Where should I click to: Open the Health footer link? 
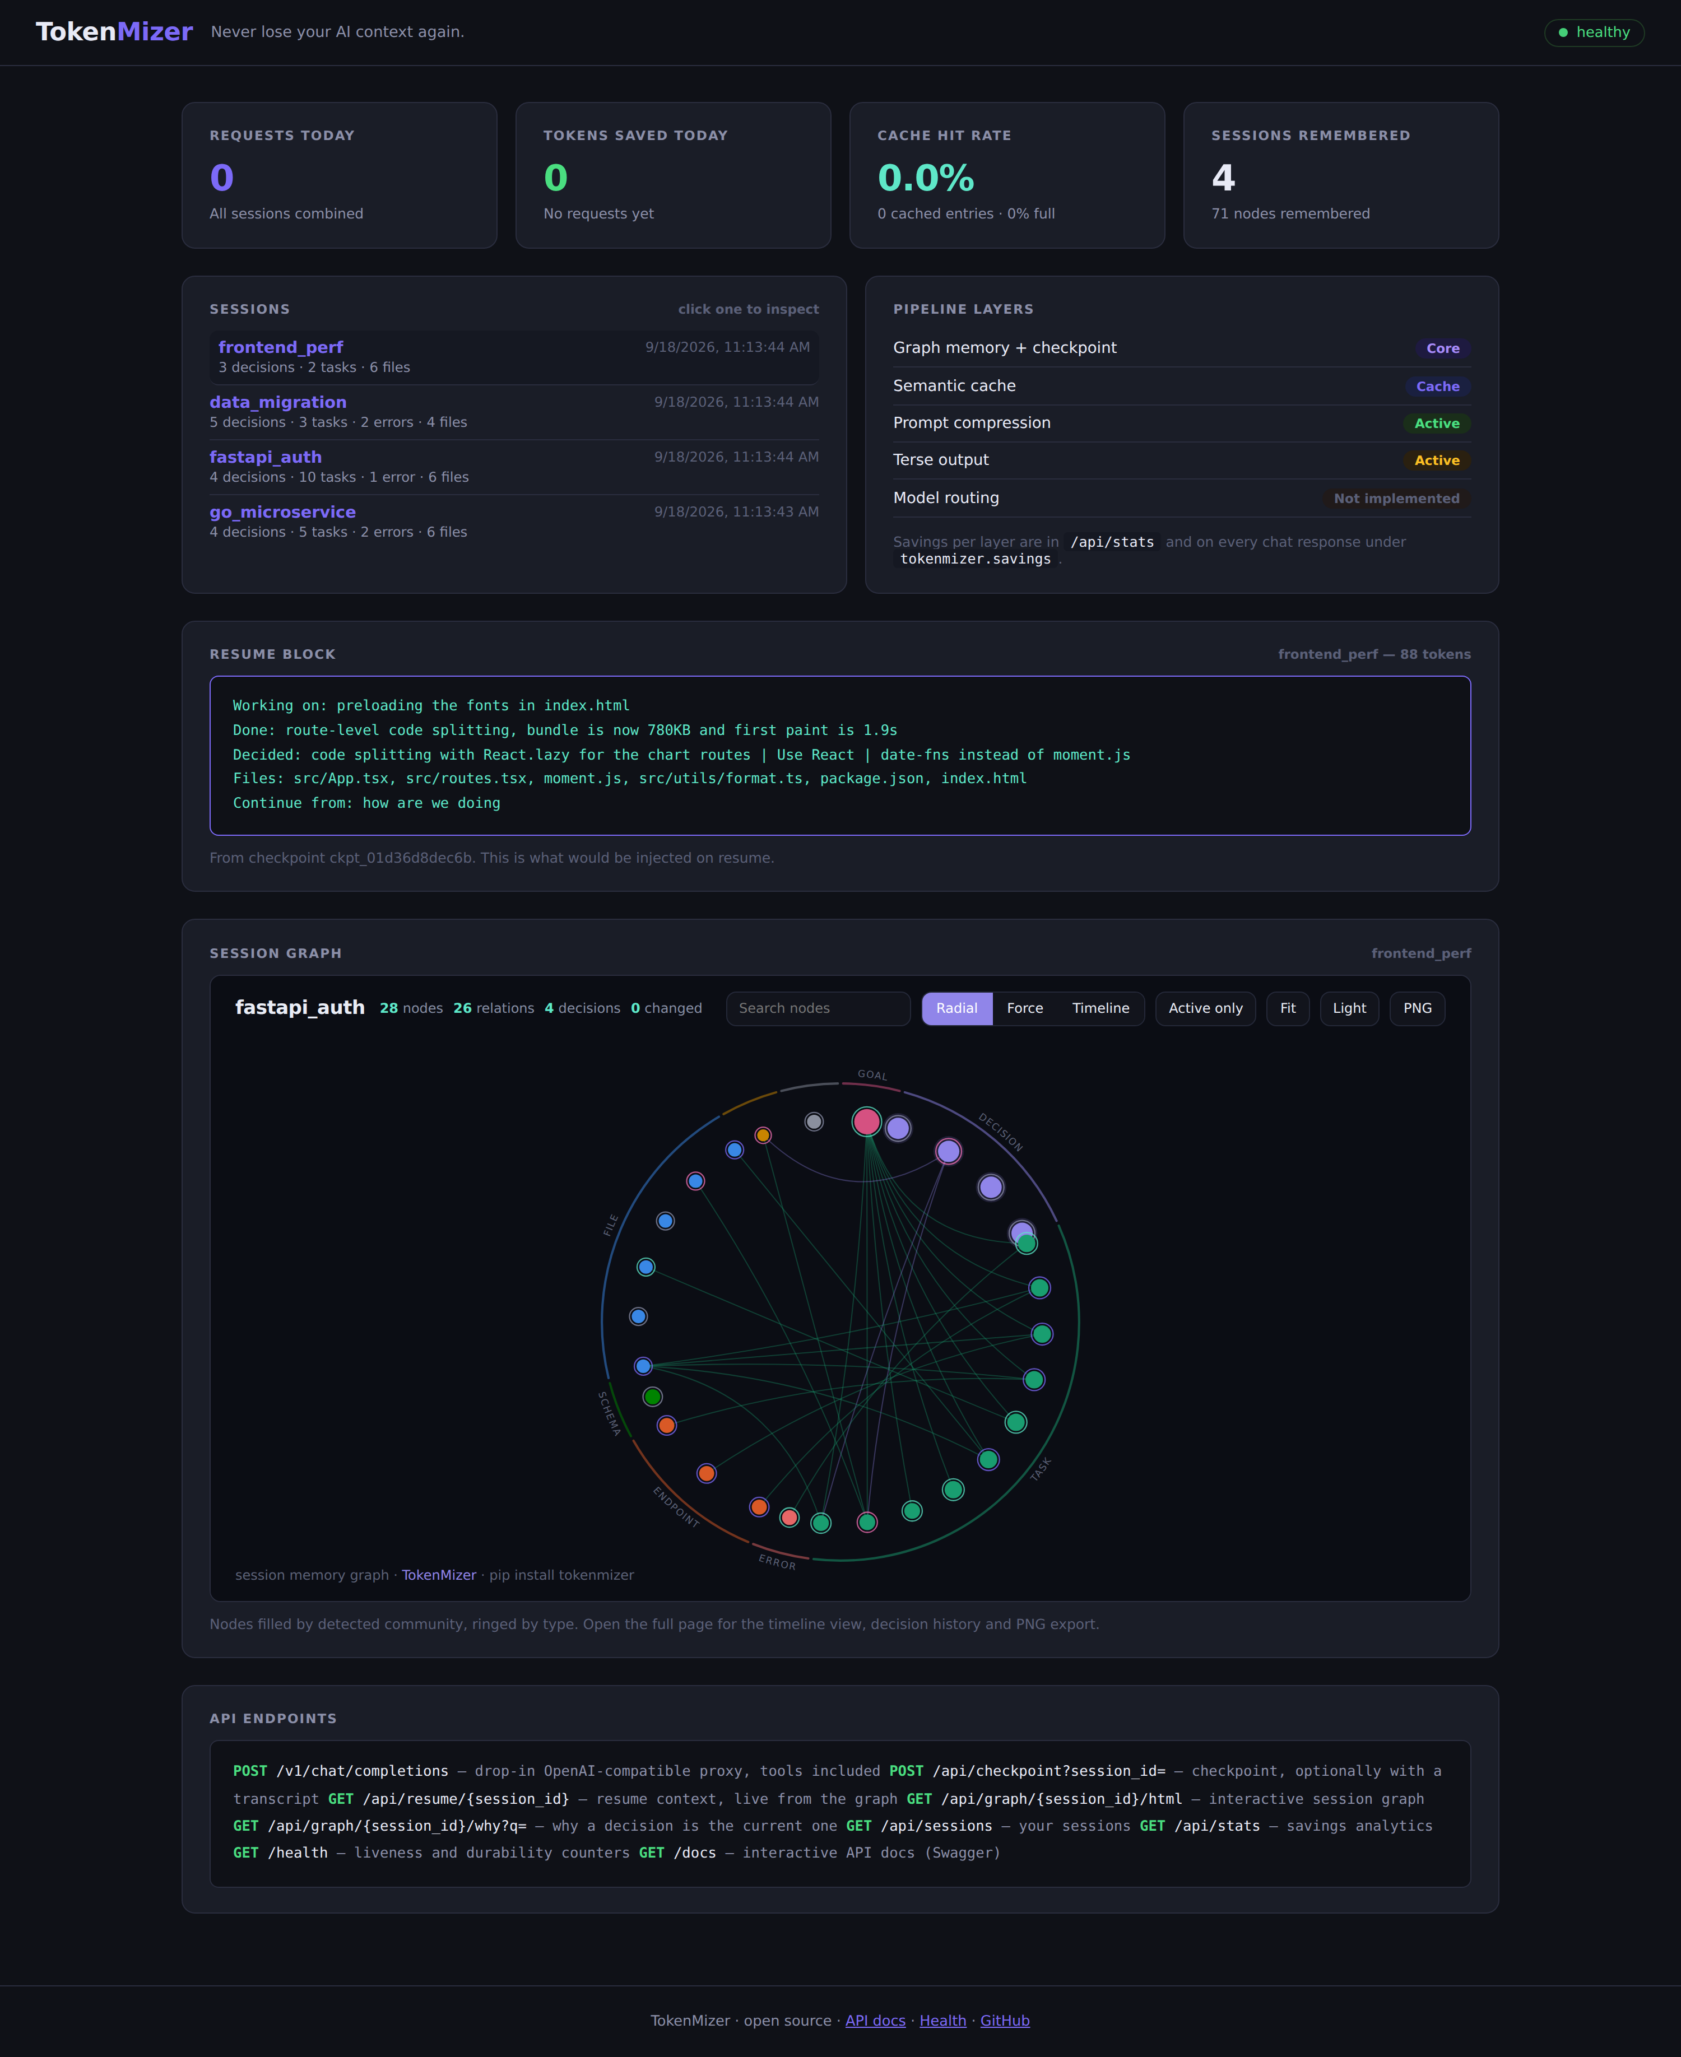(943, 2020)
